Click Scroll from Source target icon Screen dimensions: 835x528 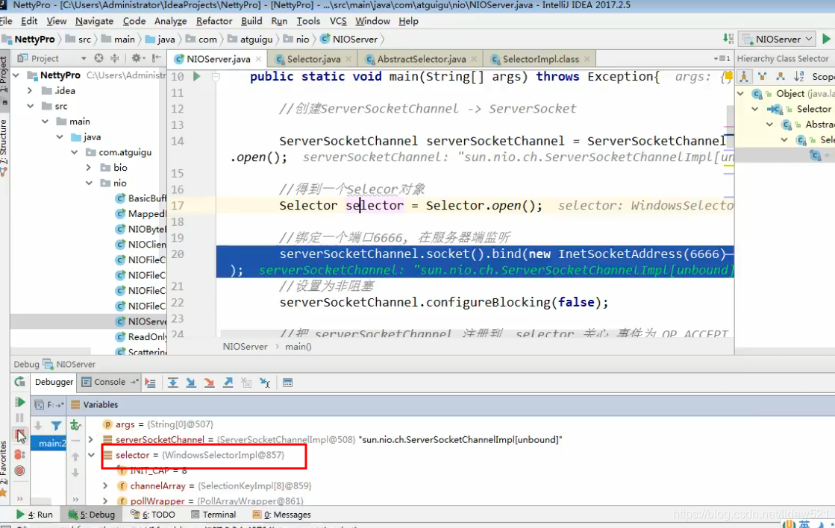coord(98,58)
